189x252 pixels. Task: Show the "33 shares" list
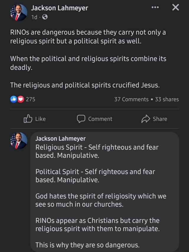click(167, 99)
